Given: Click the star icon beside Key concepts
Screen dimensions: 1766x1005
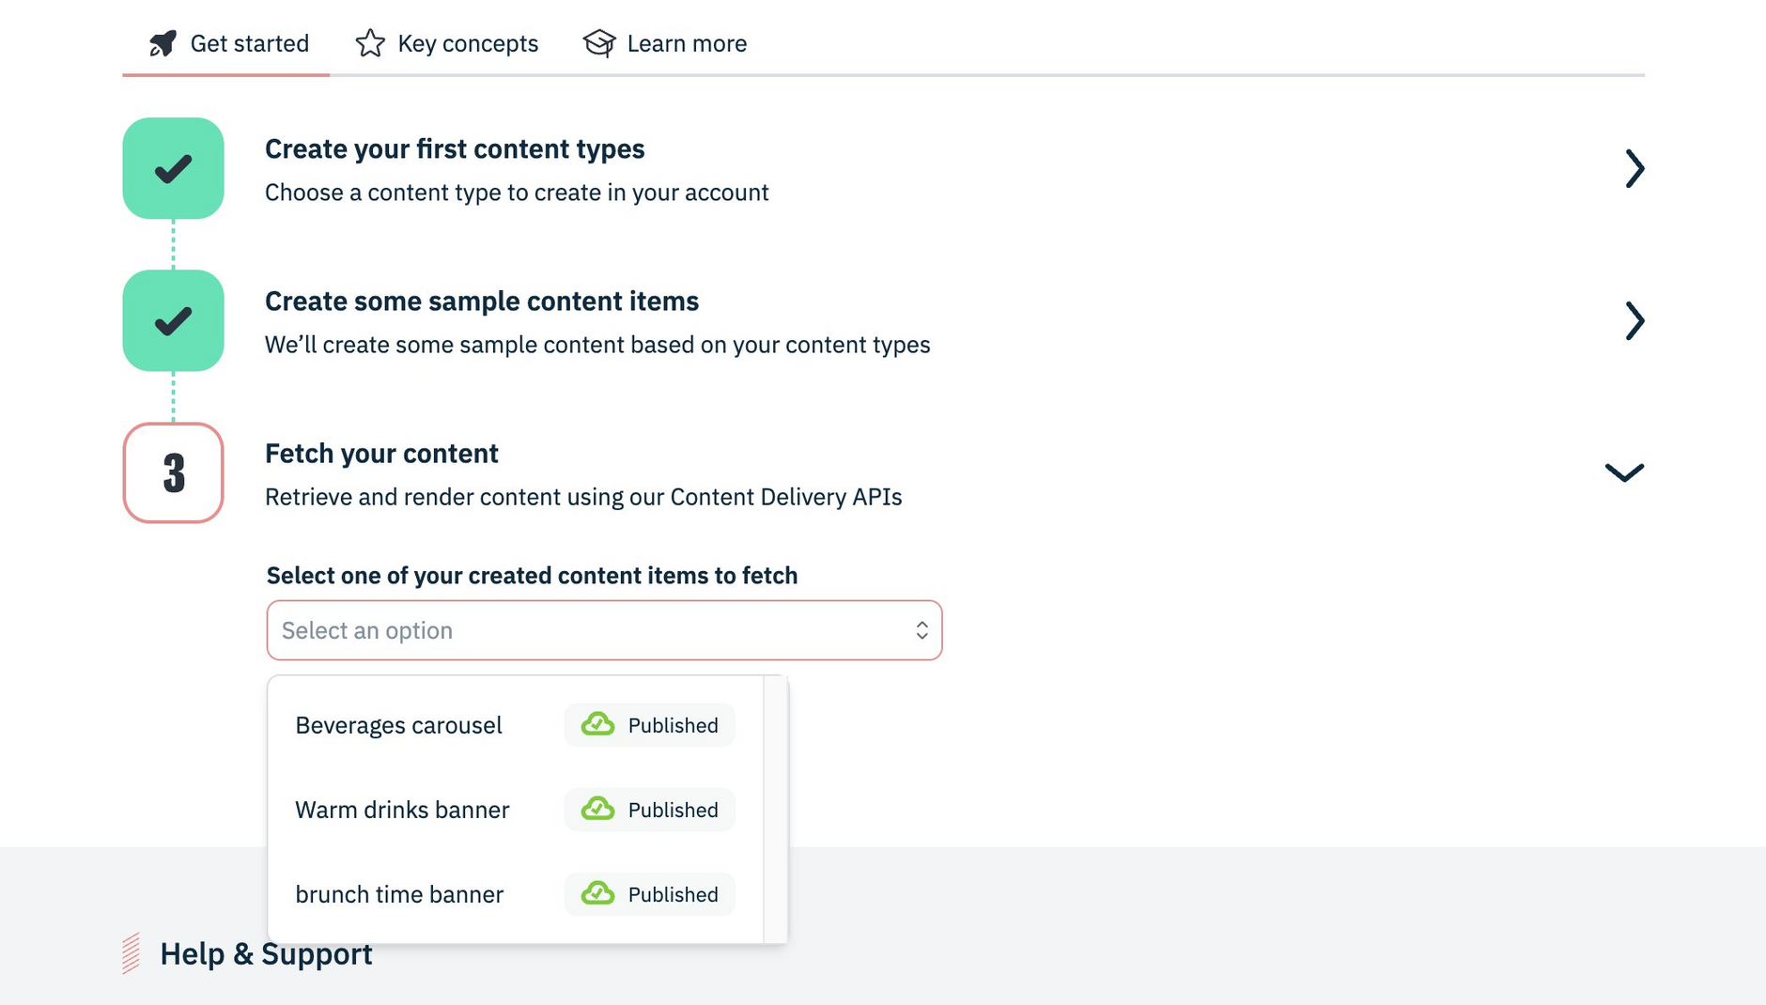Looking at the screenshot, I should point(370,43).
